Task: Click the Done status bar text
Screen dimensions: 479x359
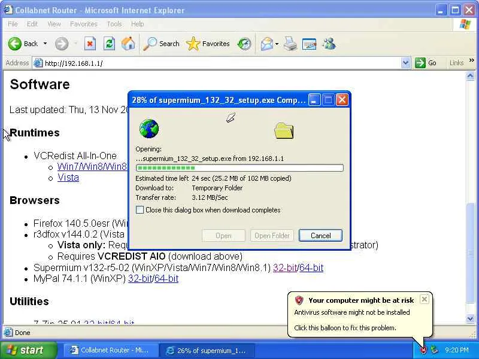Action: click(x=23, y=333)
